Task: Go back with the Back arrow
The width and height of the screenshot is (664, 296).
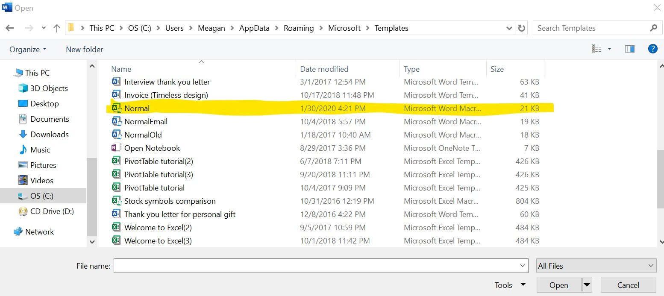Action: pos(9,28)
